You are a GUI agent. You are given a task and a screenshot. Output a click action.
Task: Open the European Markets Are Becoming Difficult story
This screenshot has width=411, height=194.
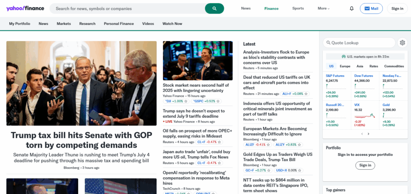click(275, 131)
